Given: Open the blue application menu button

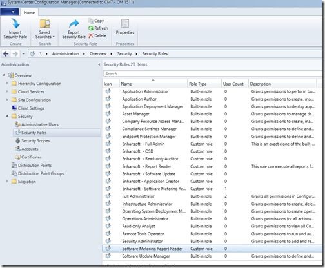Looking at the screenshot, I should [10, 12].
